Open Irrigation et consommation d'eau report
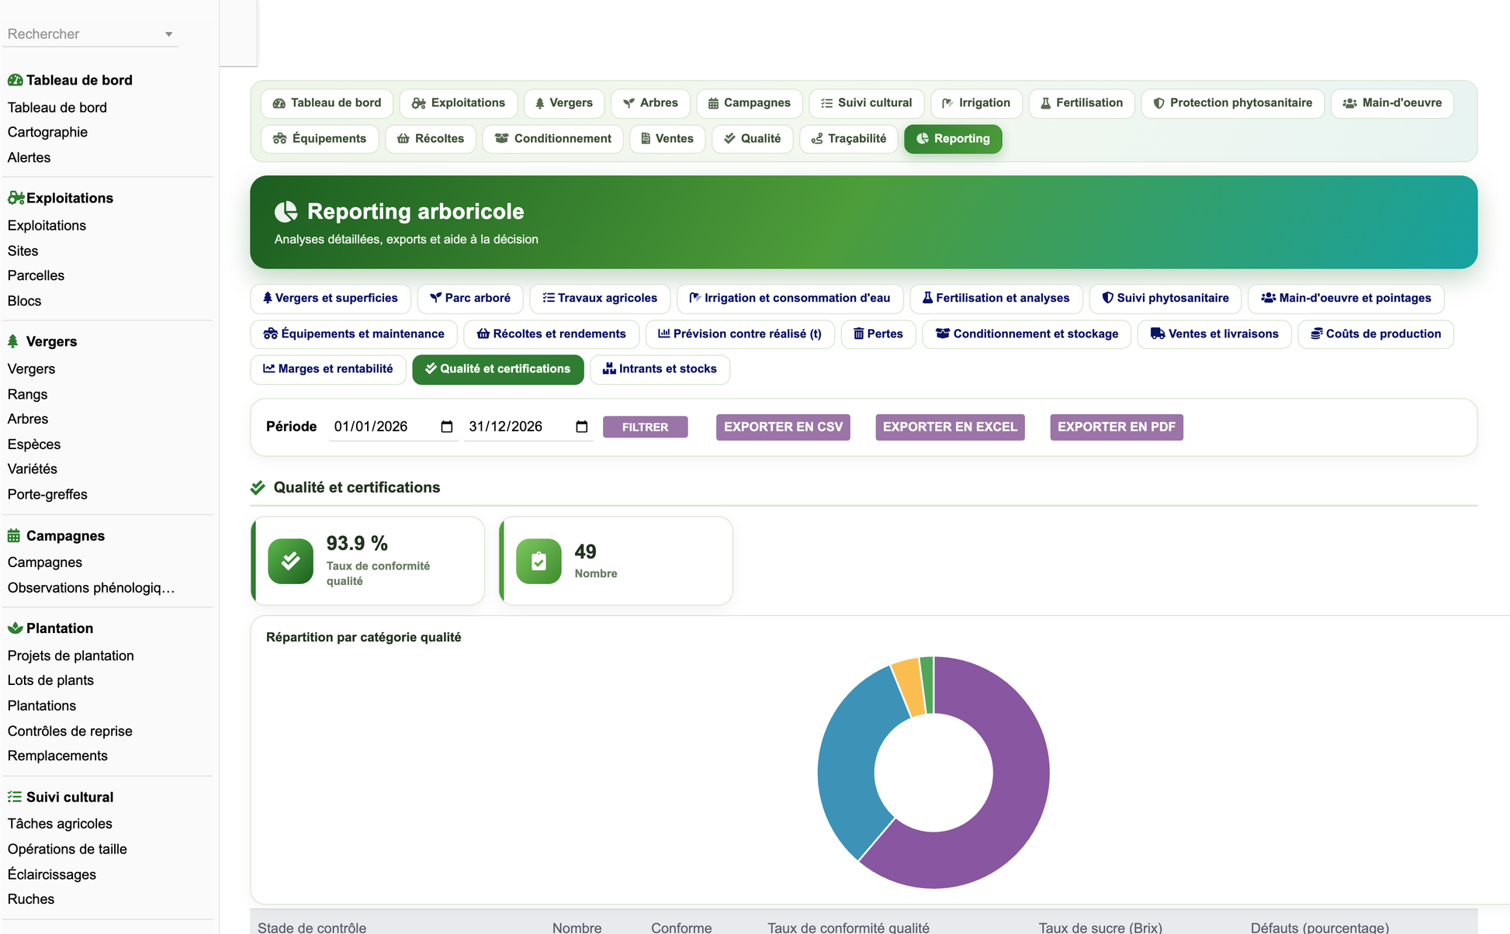This screenshot has height=934, width=1510. (x=790, y=299)
